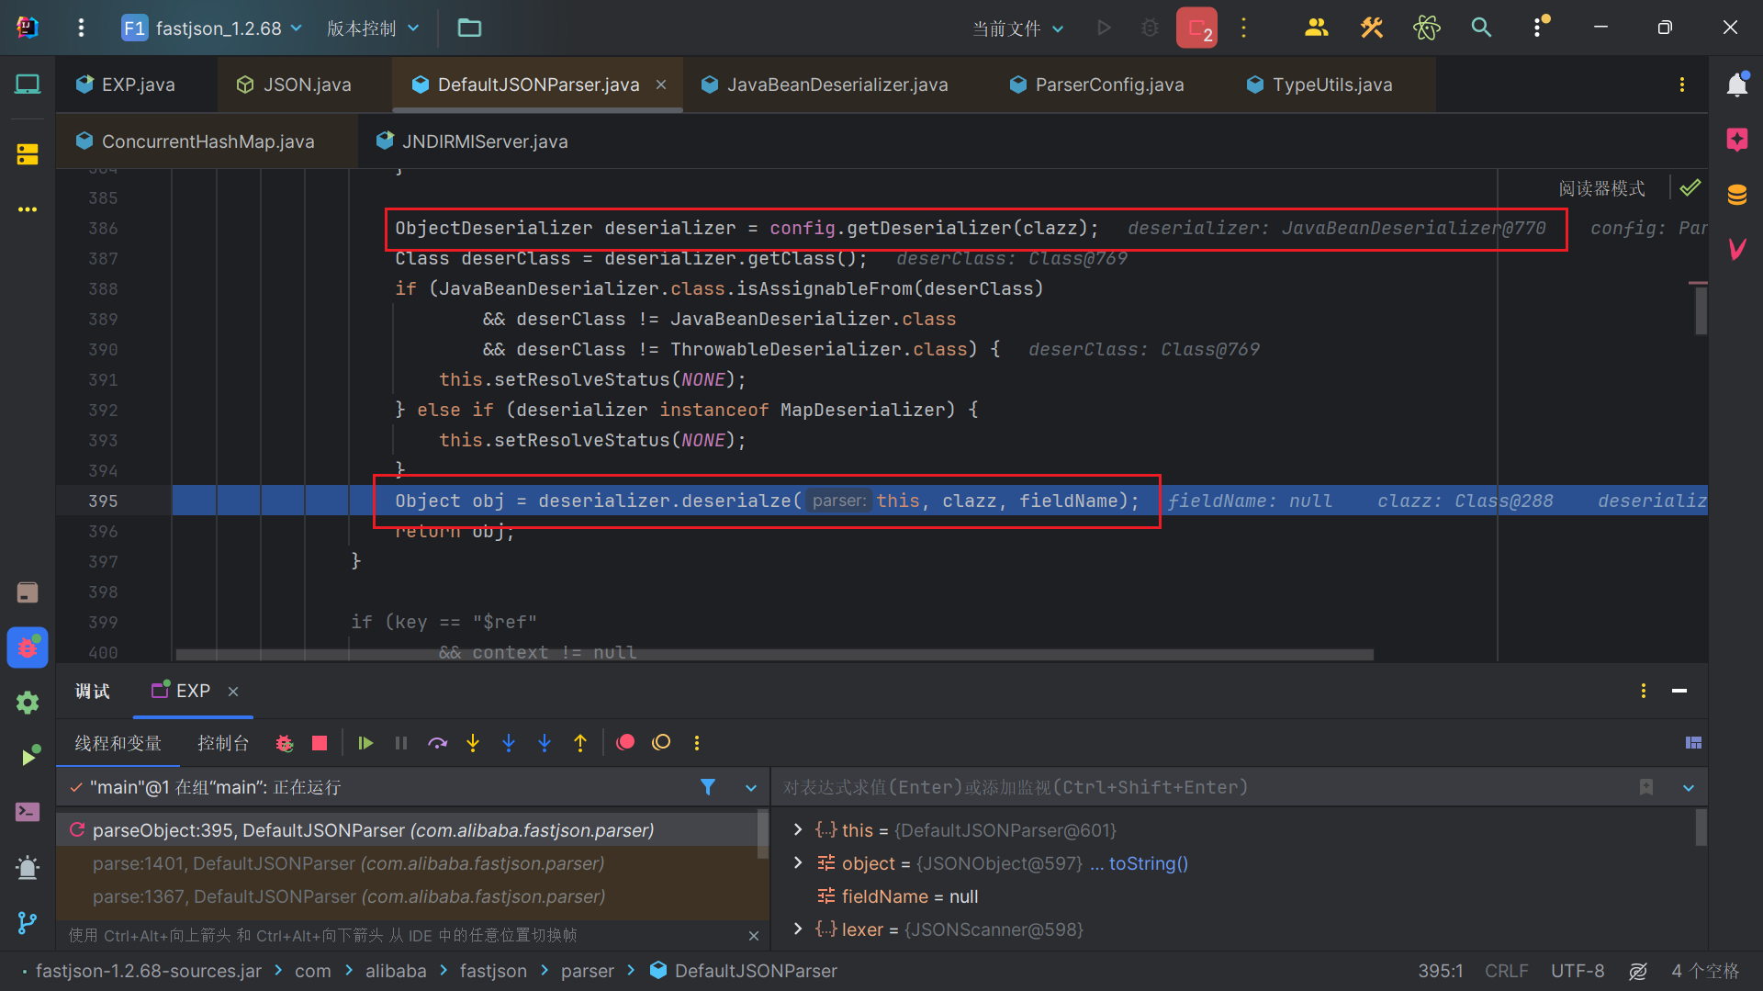Resume program with the green play arrow
The image size is (1763, 991).
[x=365, y=743]
